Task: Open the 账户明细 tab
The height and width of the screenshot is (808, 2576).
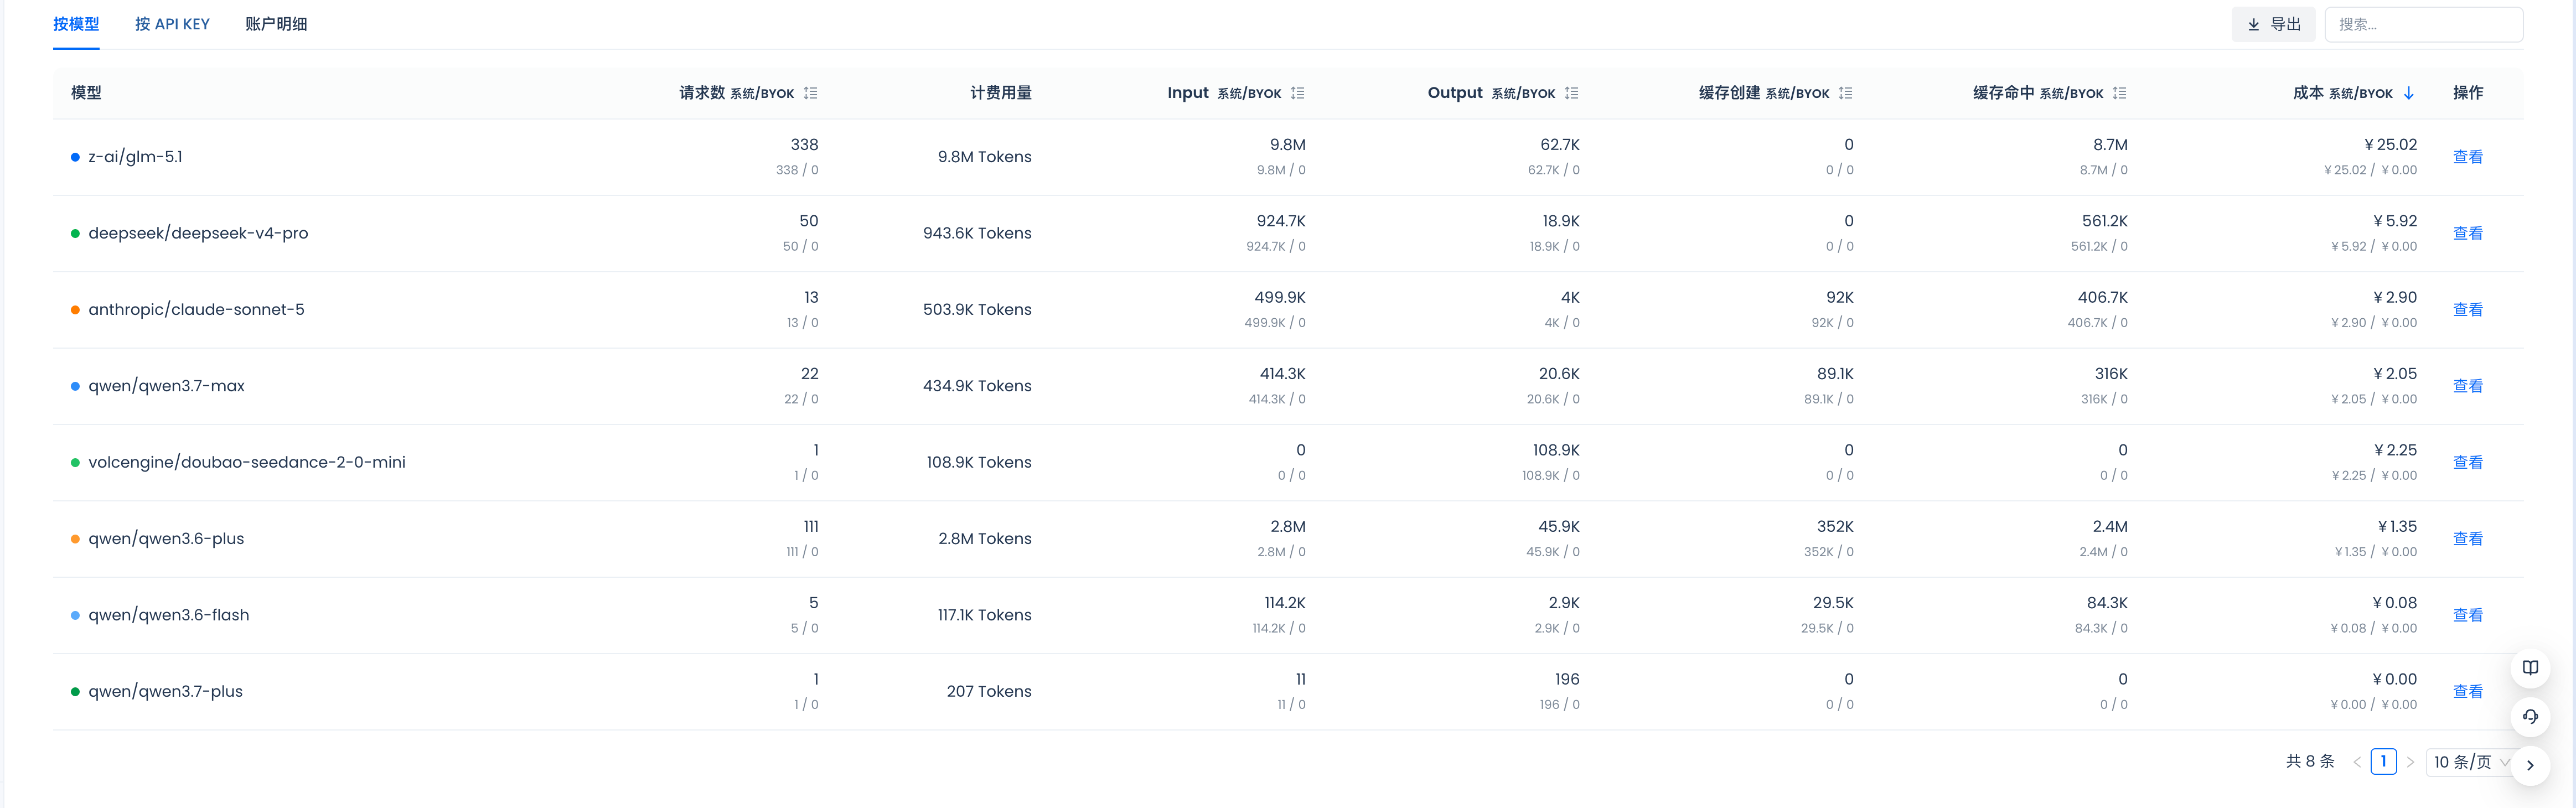Action: (x=276, y=24)
